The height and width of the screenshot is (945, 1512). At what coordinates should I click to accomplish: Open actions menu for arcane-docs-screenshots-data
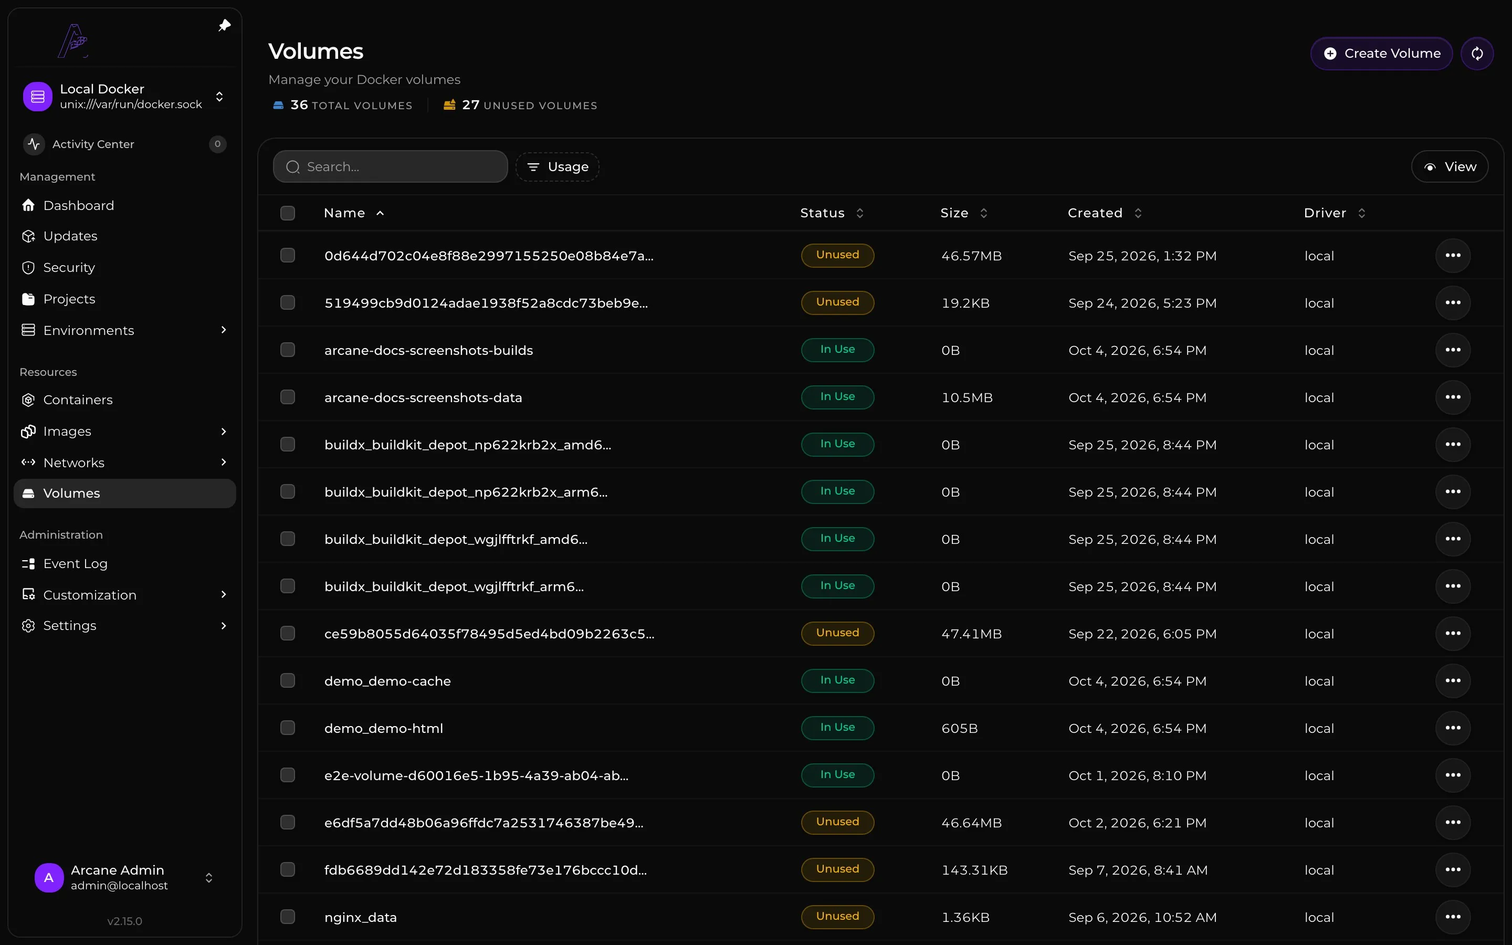pos(1453,397)
